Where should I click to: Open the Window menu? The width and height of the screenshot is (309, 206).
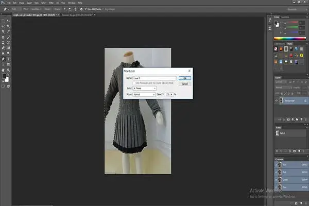pos(72,3)
